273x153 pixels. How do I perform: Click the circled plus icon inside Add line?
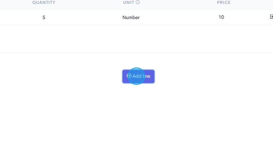129,76
